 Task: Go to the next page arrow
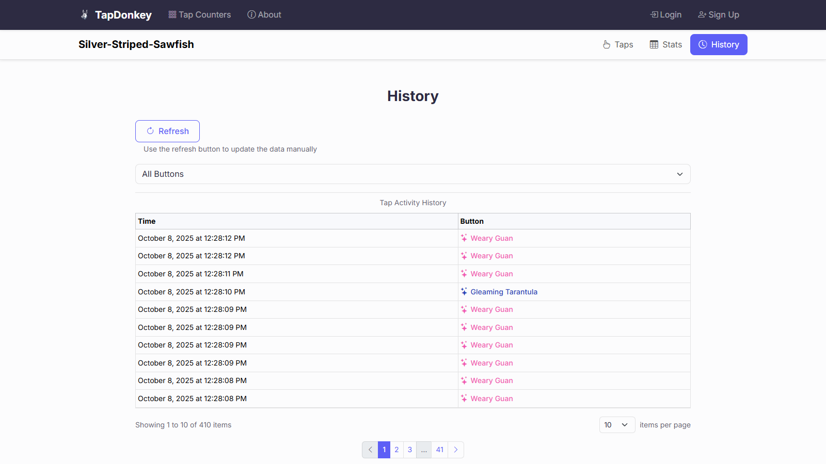tap(456, 450)
